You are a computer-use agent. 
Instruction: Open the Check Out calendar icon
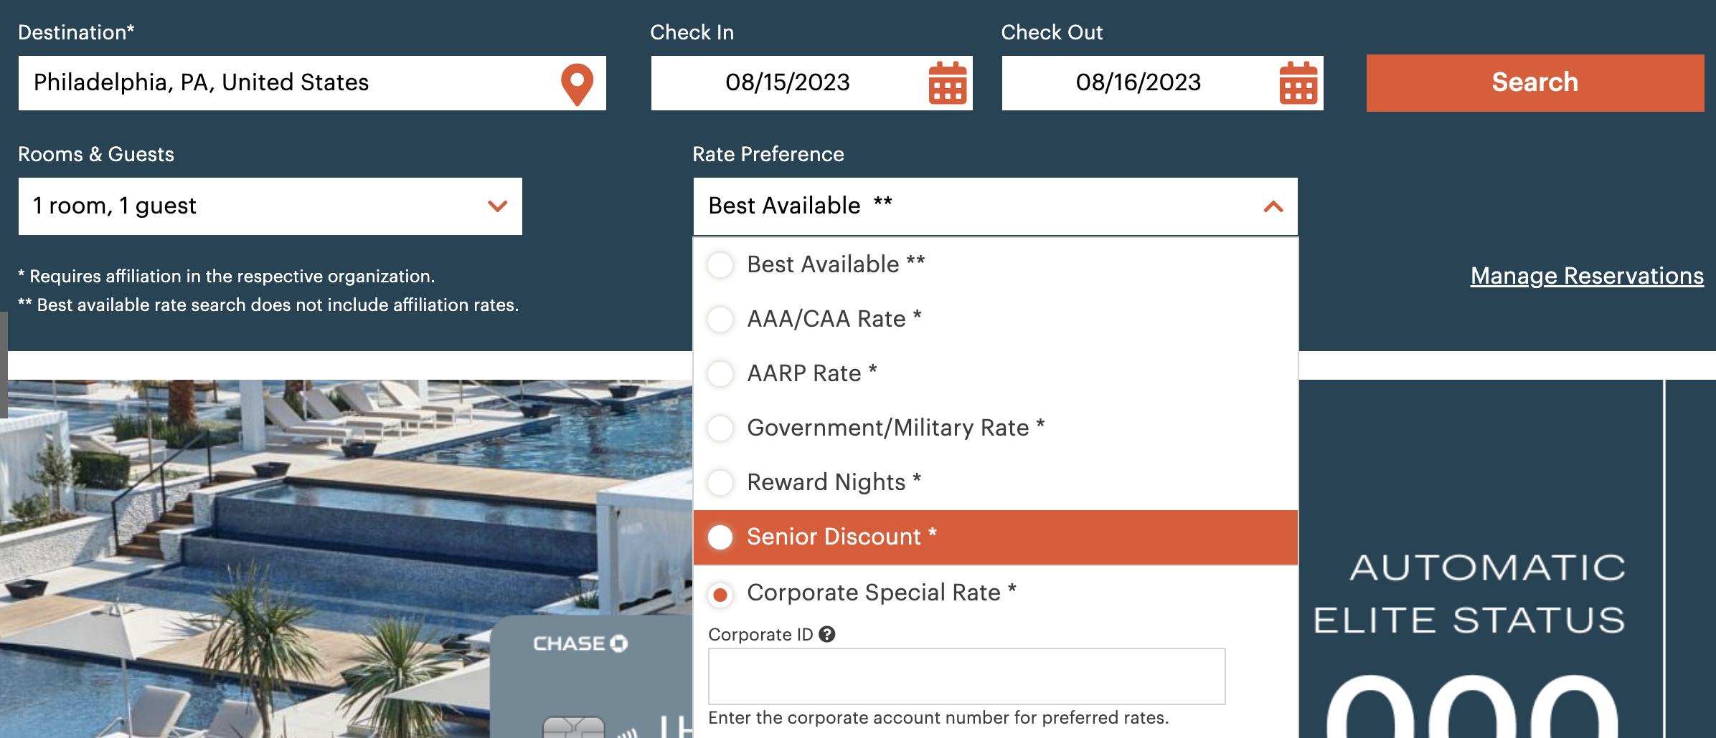(1298, 83)
